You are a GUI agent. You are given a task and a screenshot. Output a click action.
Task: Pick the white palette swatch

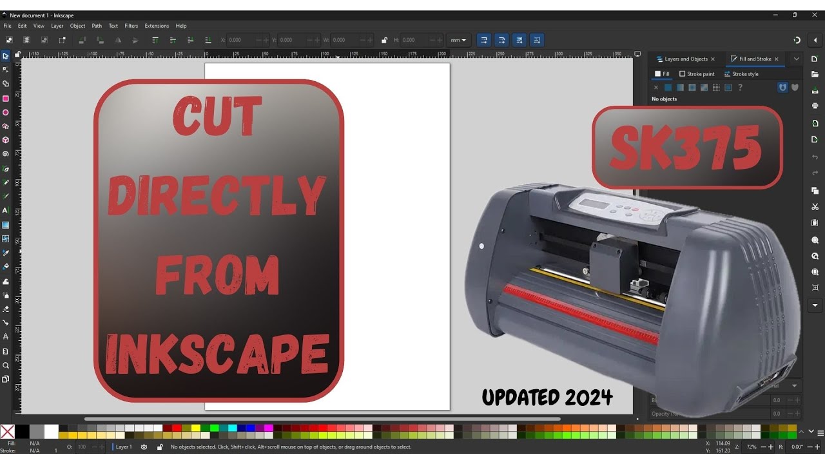point(52,432)
